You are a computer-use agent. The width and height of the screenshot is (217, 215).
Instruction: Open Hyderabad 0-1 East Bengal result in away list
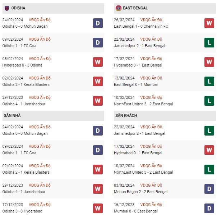(x=138, y=153)
